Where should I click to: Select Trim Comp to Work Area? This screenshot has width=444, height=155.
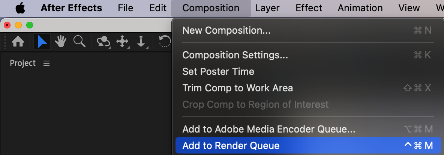tap(237, 88)
